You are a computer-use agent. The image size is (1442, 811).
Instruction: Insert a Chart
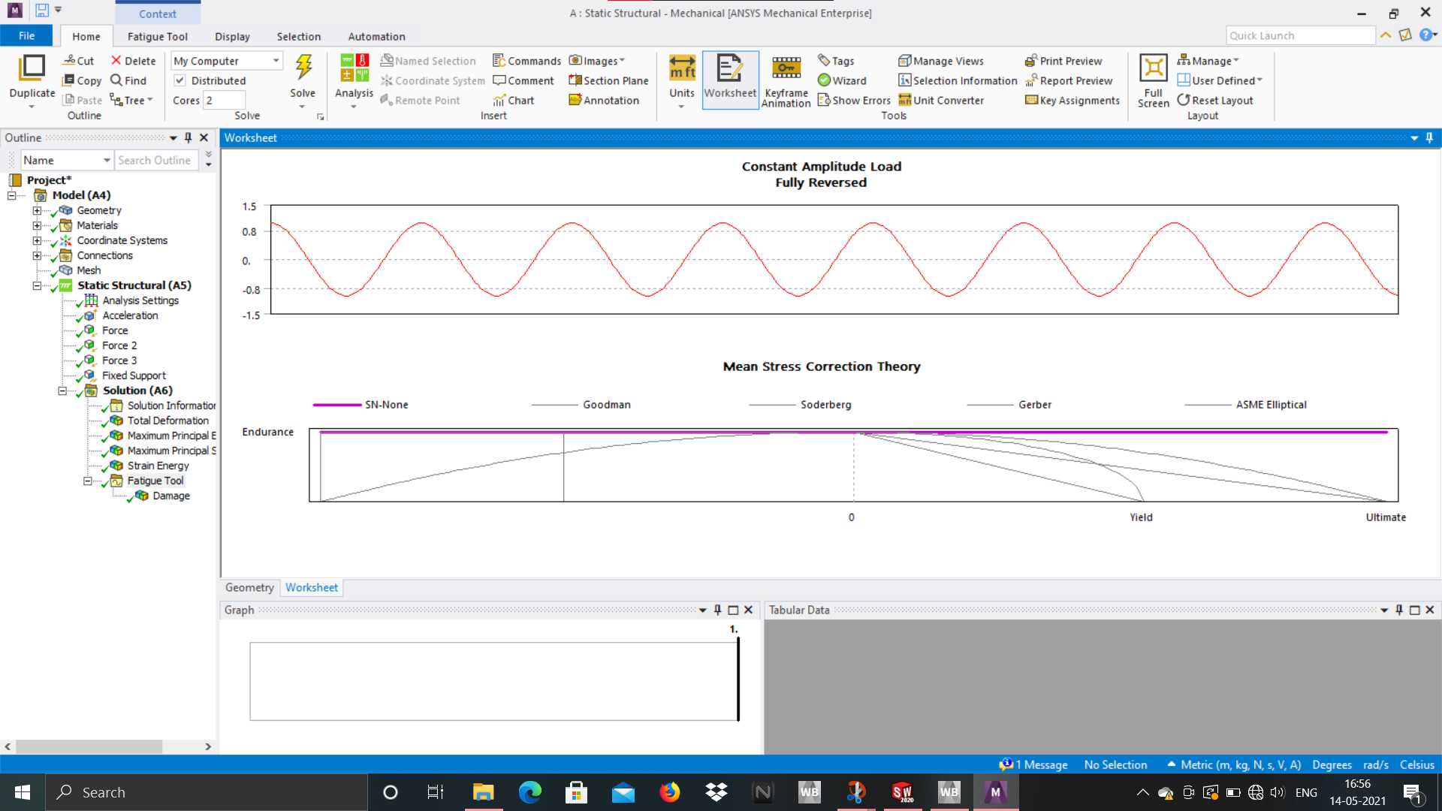point(514,100)
